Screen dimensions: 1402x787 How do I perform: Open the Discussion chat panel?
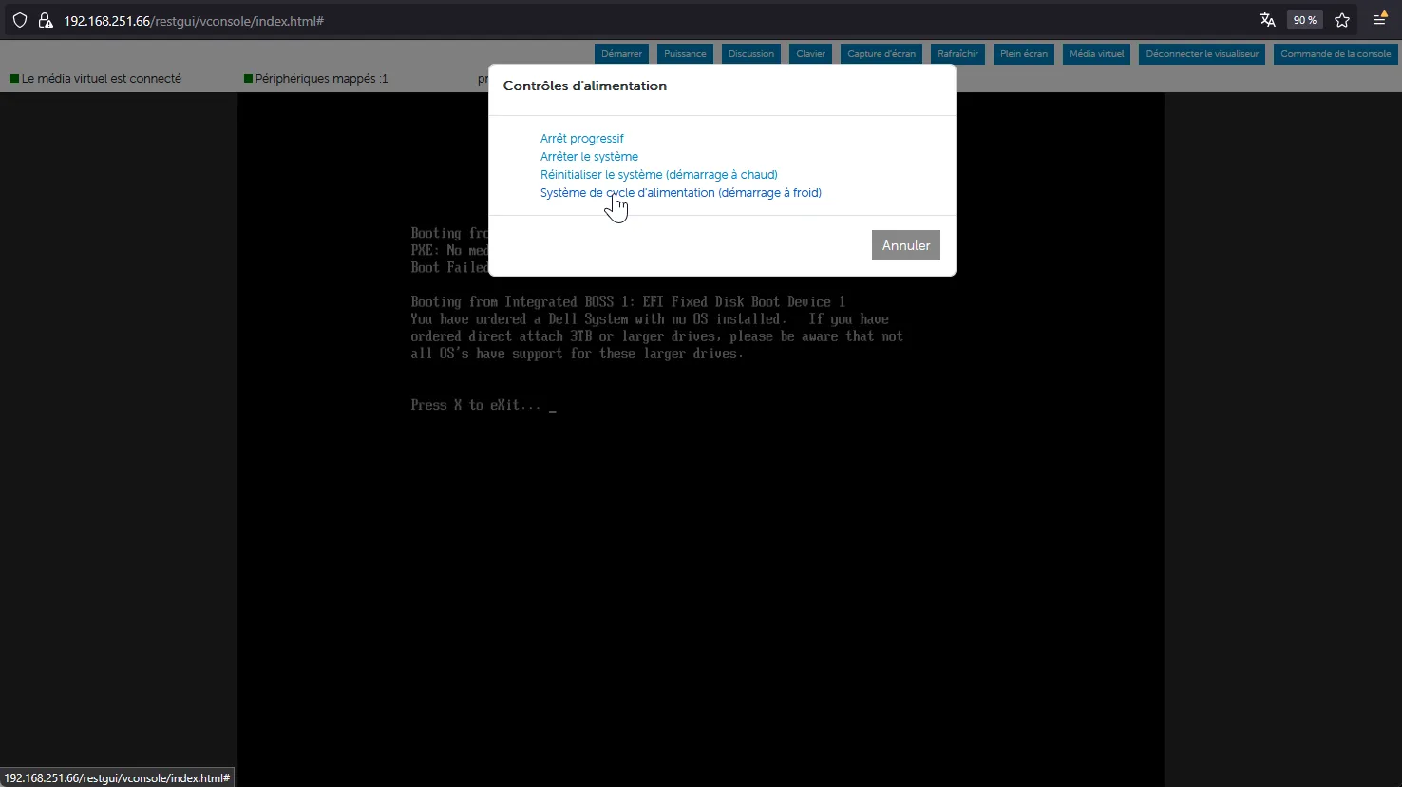point(750,54)
